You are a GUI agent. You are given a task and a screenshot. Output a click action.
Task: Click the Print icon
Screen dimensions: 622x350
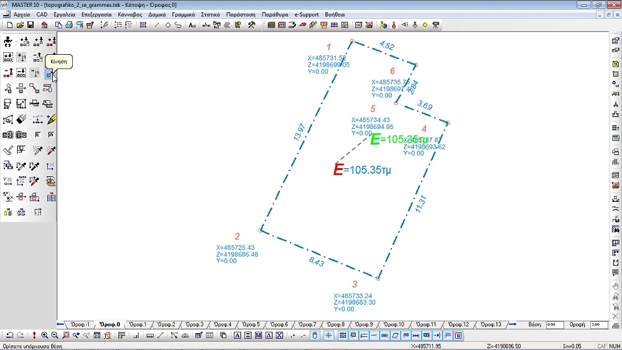tap(69, 25)
